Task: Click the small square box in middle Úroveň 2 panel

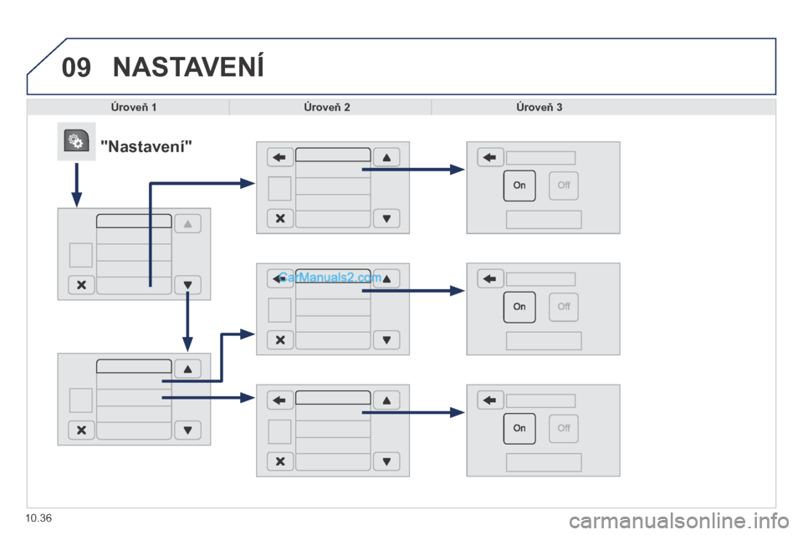Action: [x=279, y=310]
